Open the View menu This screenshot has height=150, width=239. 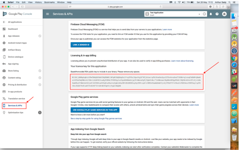coord(30,2)
